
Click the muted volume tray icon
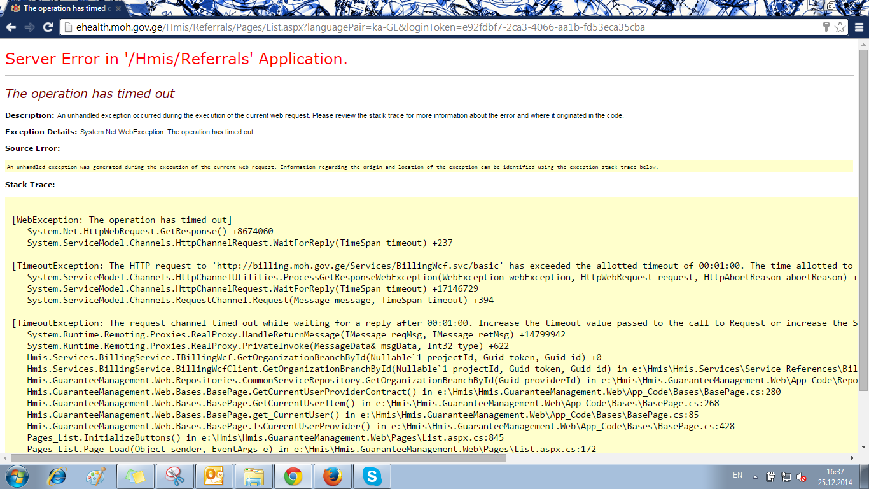point(802,476)
